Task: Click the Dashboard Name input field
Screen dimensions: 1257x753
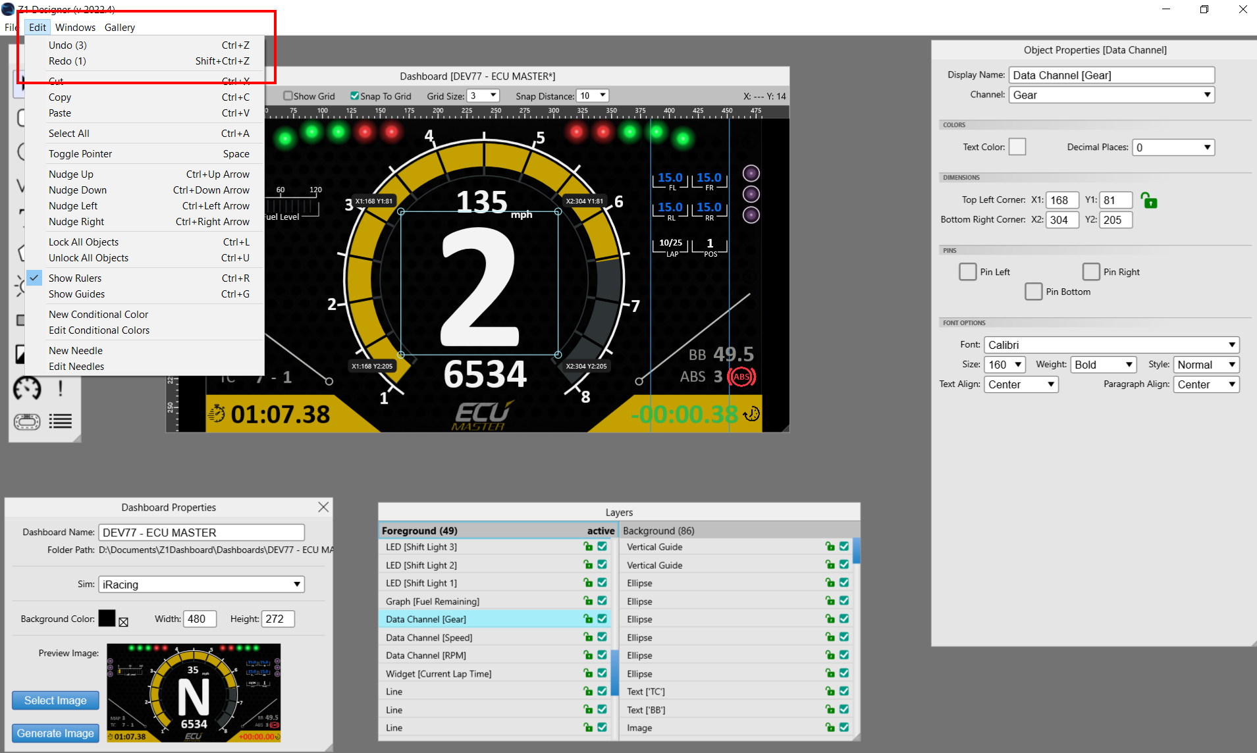Action: click(x=201, y=532)
